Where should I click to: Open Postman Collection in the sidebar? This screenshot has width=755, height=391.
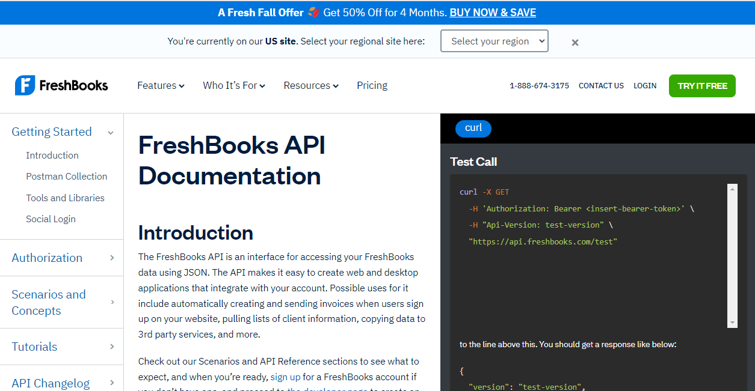[66, 177]
